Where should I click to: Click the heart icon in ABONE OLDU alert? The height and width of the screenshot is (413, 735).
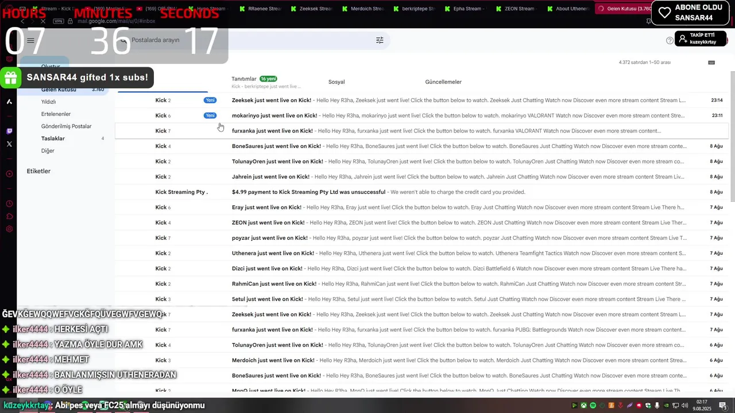664,13
